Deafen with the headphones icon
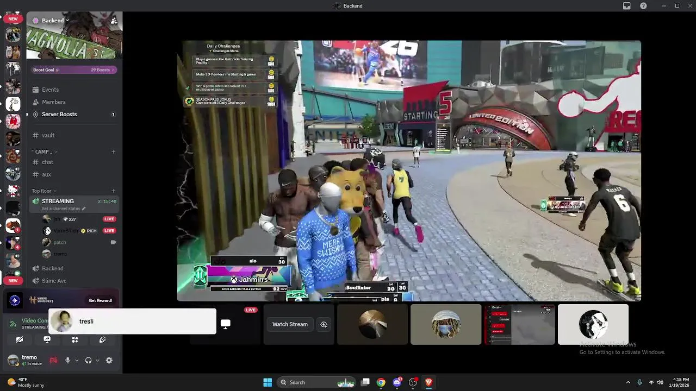The width and height of the screenshot is (696, 391). pyautogui.click(x=88, y=360)
